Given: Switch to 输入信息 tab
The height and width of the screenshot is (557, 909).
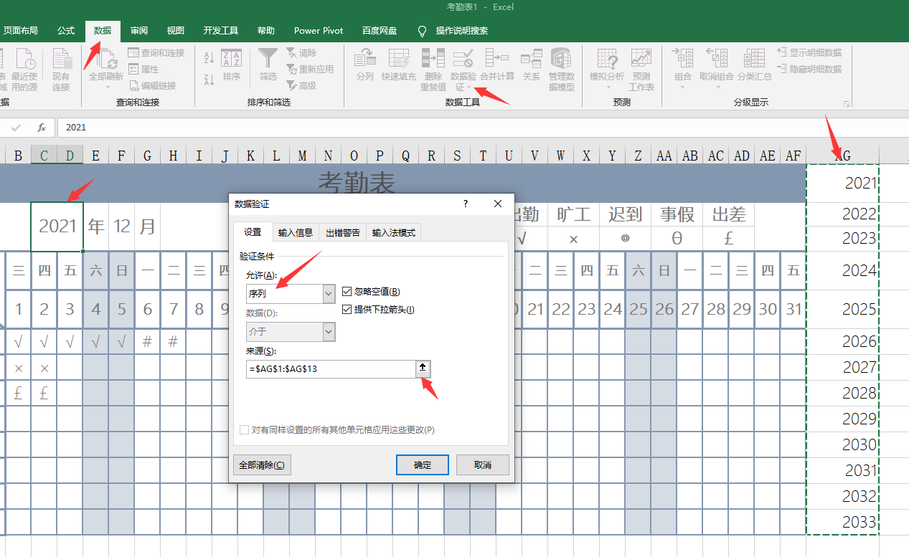Looking at the screenshot, I should (296, 233).
